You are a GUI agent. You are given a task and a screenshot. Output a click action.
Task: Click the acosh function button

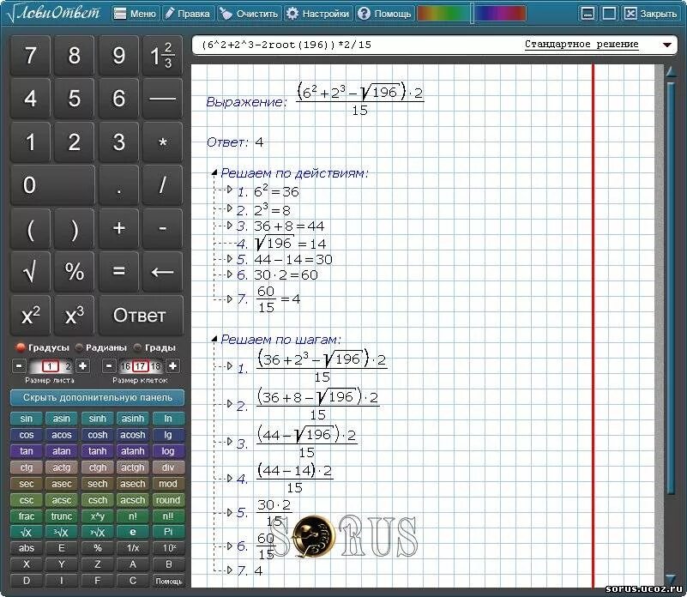coord(133,435)
